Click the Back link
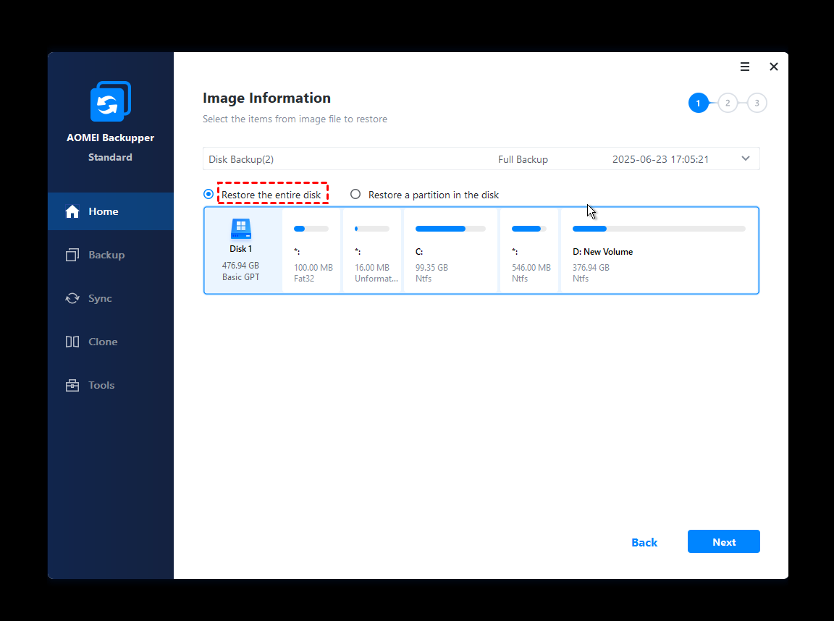 click(x=644, y=542)
